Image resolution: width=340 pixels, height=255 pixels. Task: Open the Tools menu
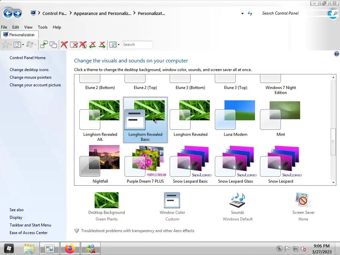[42, 27]
